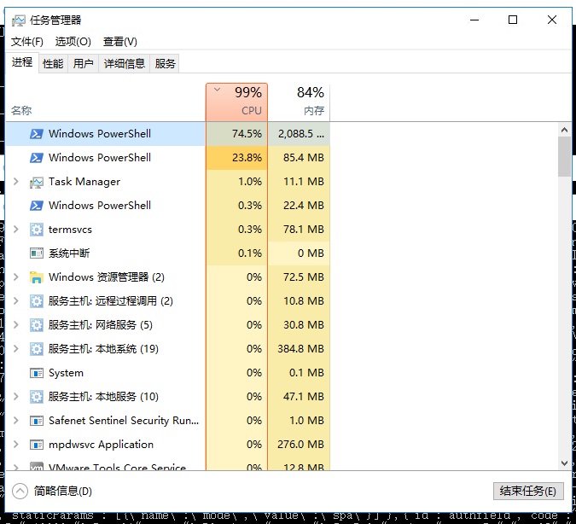Click the 72.5 MB memory value
Screen dimensions: 576x524
[x=304, y=277]
